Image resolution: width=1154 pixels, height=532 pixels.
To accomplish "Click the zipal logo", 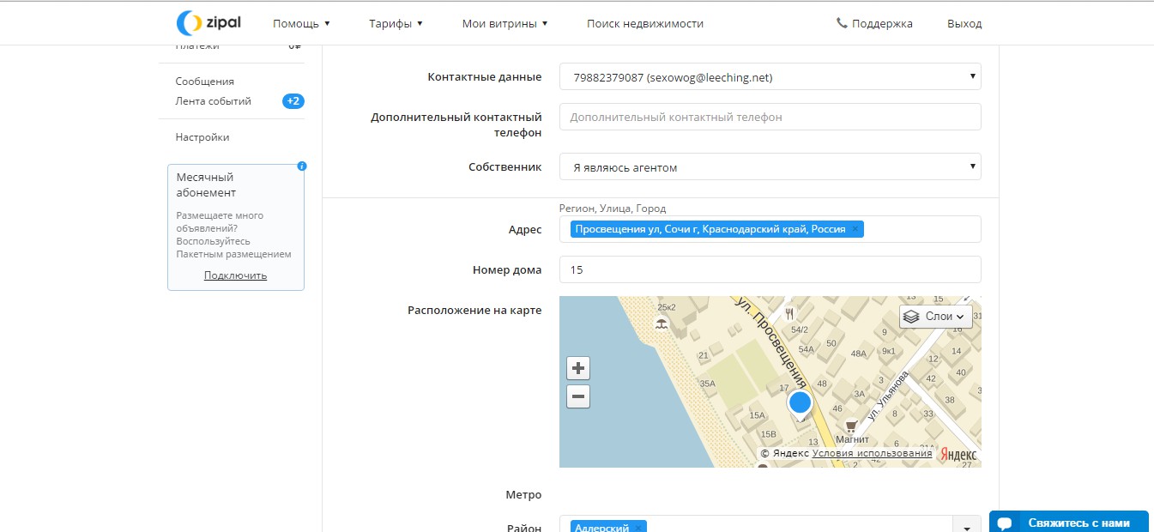I will click(x=208, y=23).
